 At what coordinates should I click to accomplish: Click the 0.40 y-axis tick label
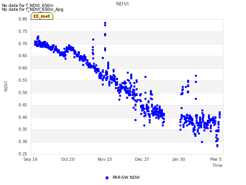[23, 117]
